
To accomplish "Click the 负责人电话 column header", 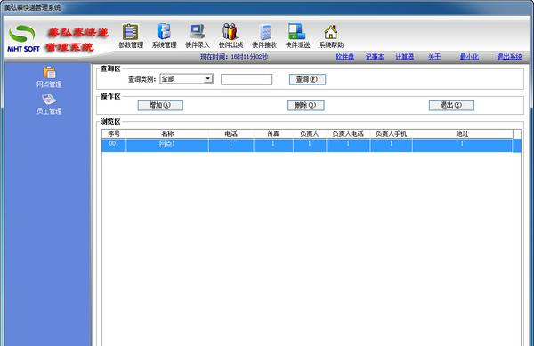I will tap(348, 133).
